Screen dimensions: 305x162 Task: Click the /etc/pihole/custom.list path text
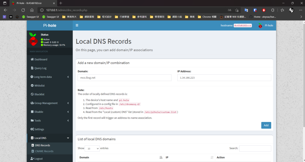pyautogui.click(x=160, y=112)
